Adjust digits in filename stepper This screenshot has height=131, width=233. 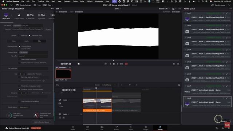(x=24, y=74)
